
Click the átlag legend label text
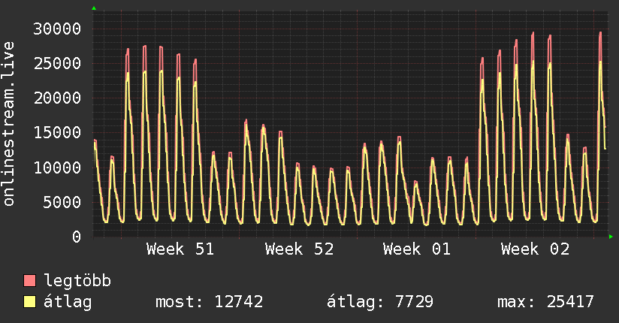click(x=69, y=302)
